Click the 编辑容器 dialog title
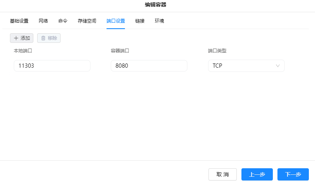Screen dimensions: 315x187 coord(156,5)
